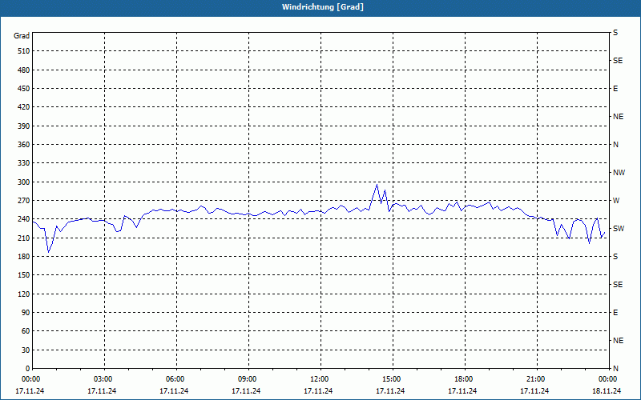
Task: Click the blue line's lowest dip after midnight
Action: click(x=48, y=252)
